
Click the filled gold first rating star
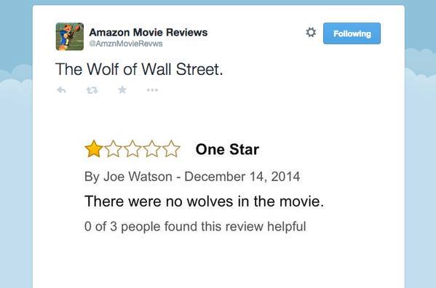(x=94, y=148)
